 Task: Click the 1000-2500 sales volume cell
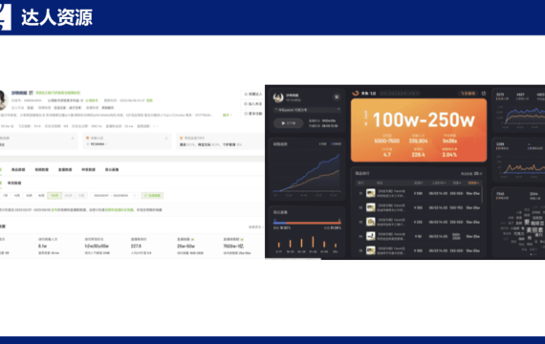click(456, 236)
